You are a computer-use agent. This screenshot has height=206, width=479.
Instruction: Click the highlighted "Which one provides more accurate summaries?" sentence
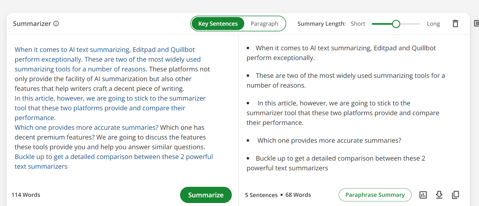point(86,128)
